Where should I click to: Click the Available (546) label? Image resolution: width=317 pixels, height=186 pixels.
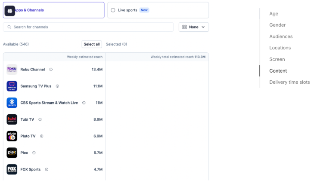16,44
